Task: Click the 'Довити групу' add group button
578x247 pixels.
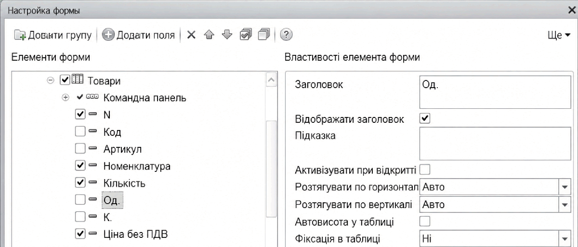Action: [54, 35]
